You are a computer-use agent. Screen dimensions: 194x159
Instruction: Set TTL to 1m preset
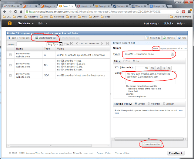coord(152,68)
